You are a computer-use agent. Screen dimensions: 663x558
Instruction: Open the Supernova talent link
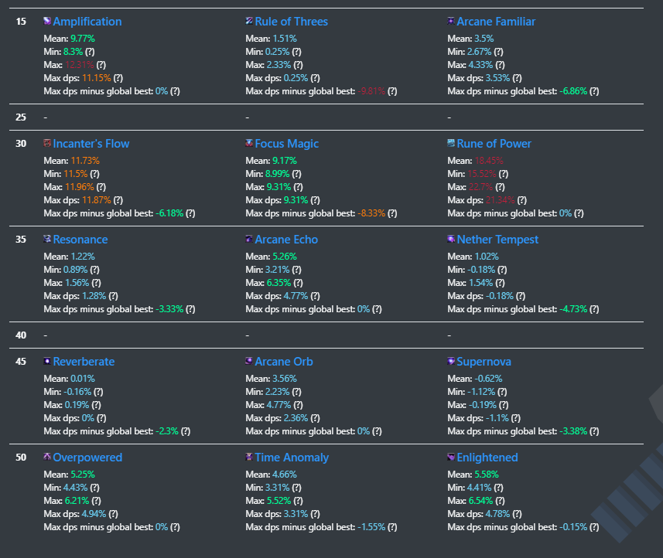tap(484, 362)
